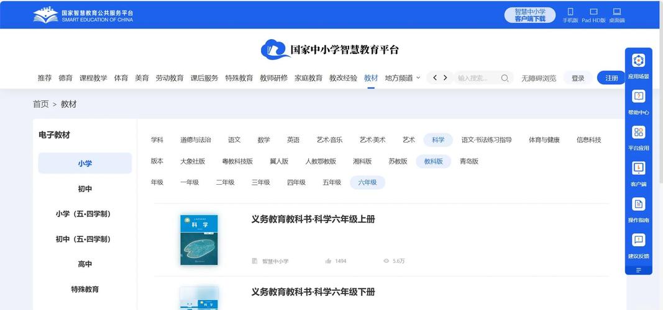
Task: Click the 平台应用 grid icon
Action: (638, 133)
